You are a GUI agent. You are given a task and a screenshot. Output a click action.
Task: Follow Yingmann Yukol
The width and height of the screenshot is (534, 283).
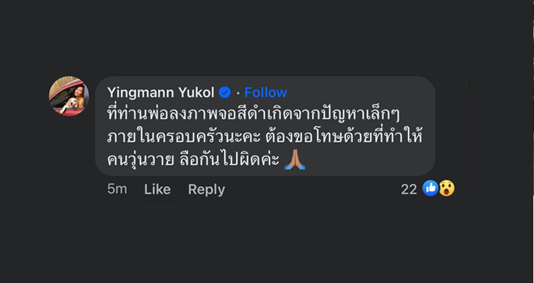click(x=266, y=92)
